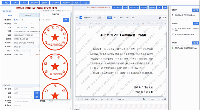Open the 审阅 ribbon tab
Image resolution: width=200 pixels, height=110 pixels.
[x=121, y=18]
